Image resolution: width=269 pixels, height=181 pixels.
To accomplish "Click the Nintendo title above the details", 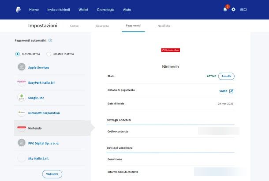I will 170,66.
